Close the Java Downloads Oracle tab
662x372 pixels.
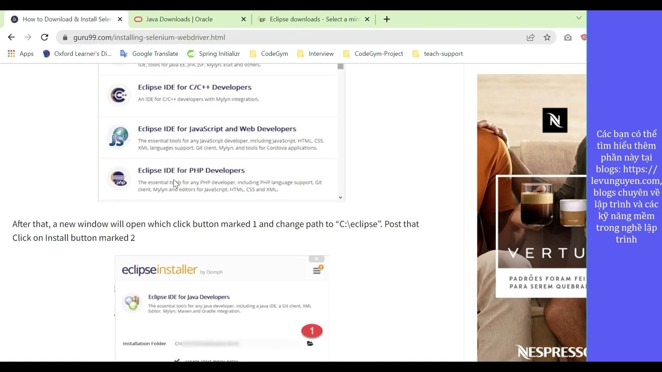click(x=244, y=19)
